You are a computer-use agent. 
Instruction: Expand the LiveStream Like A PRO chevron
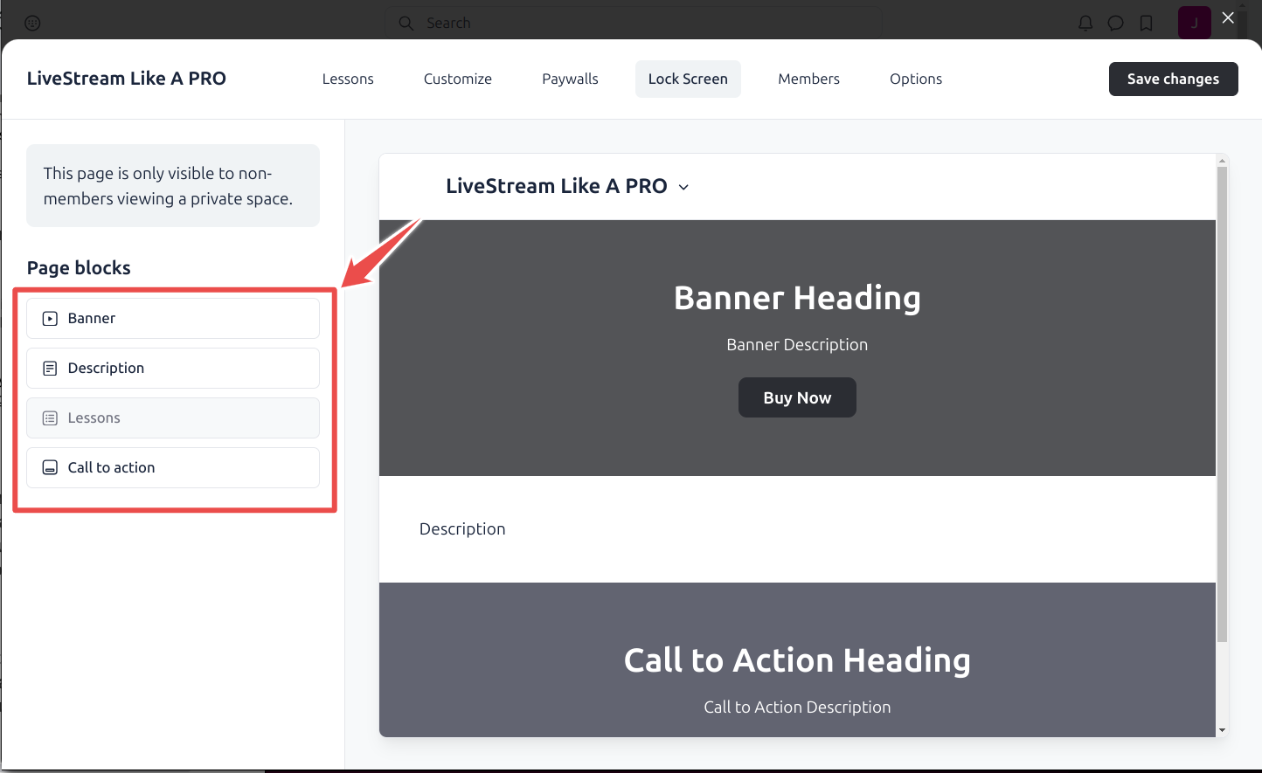[x=683, y=187]
